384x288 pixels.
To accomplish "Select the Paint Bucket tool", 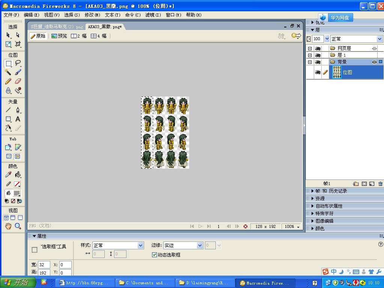I will click(18, 174).
